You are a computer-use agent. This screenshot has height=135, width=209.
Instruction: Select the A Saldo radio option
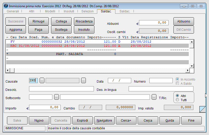[x=177, y=83]
